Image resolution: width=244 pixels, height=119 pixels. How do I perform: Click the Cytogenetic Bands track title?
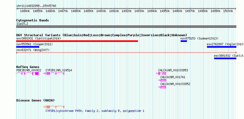tap(33, 20)
